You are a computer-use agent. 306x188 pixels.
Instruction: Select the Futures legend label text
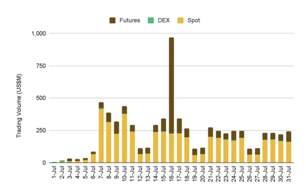[x=129, y=21]
